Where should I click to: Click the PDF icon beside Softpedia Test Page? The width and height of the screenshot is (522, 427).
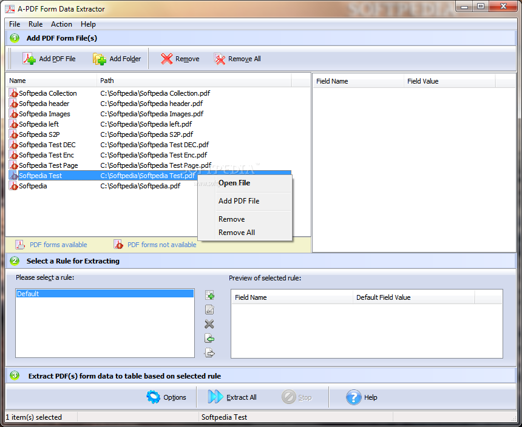point(13,165)
